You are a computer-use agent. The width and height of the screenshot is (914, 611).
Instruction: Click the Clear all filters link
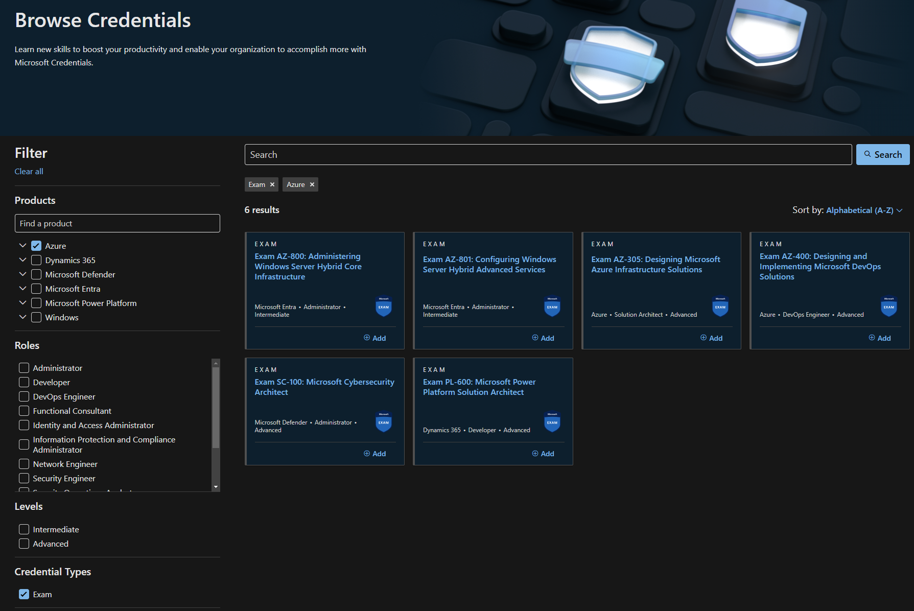tap(29, 171)
